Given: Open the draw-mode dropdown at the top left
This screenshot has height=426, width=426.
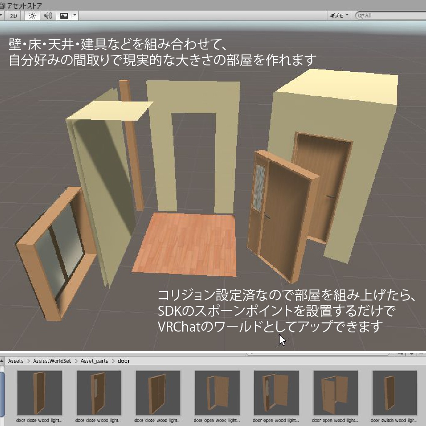Looking at the screenshot, I should point(1,16).
